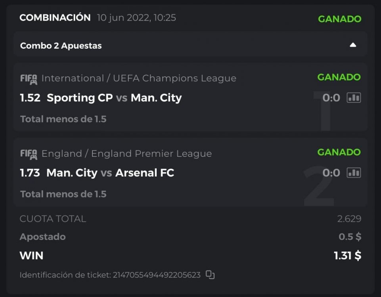
Task: Open Man. City vs Arsenal FC match
Action: (x=110, y=173)
